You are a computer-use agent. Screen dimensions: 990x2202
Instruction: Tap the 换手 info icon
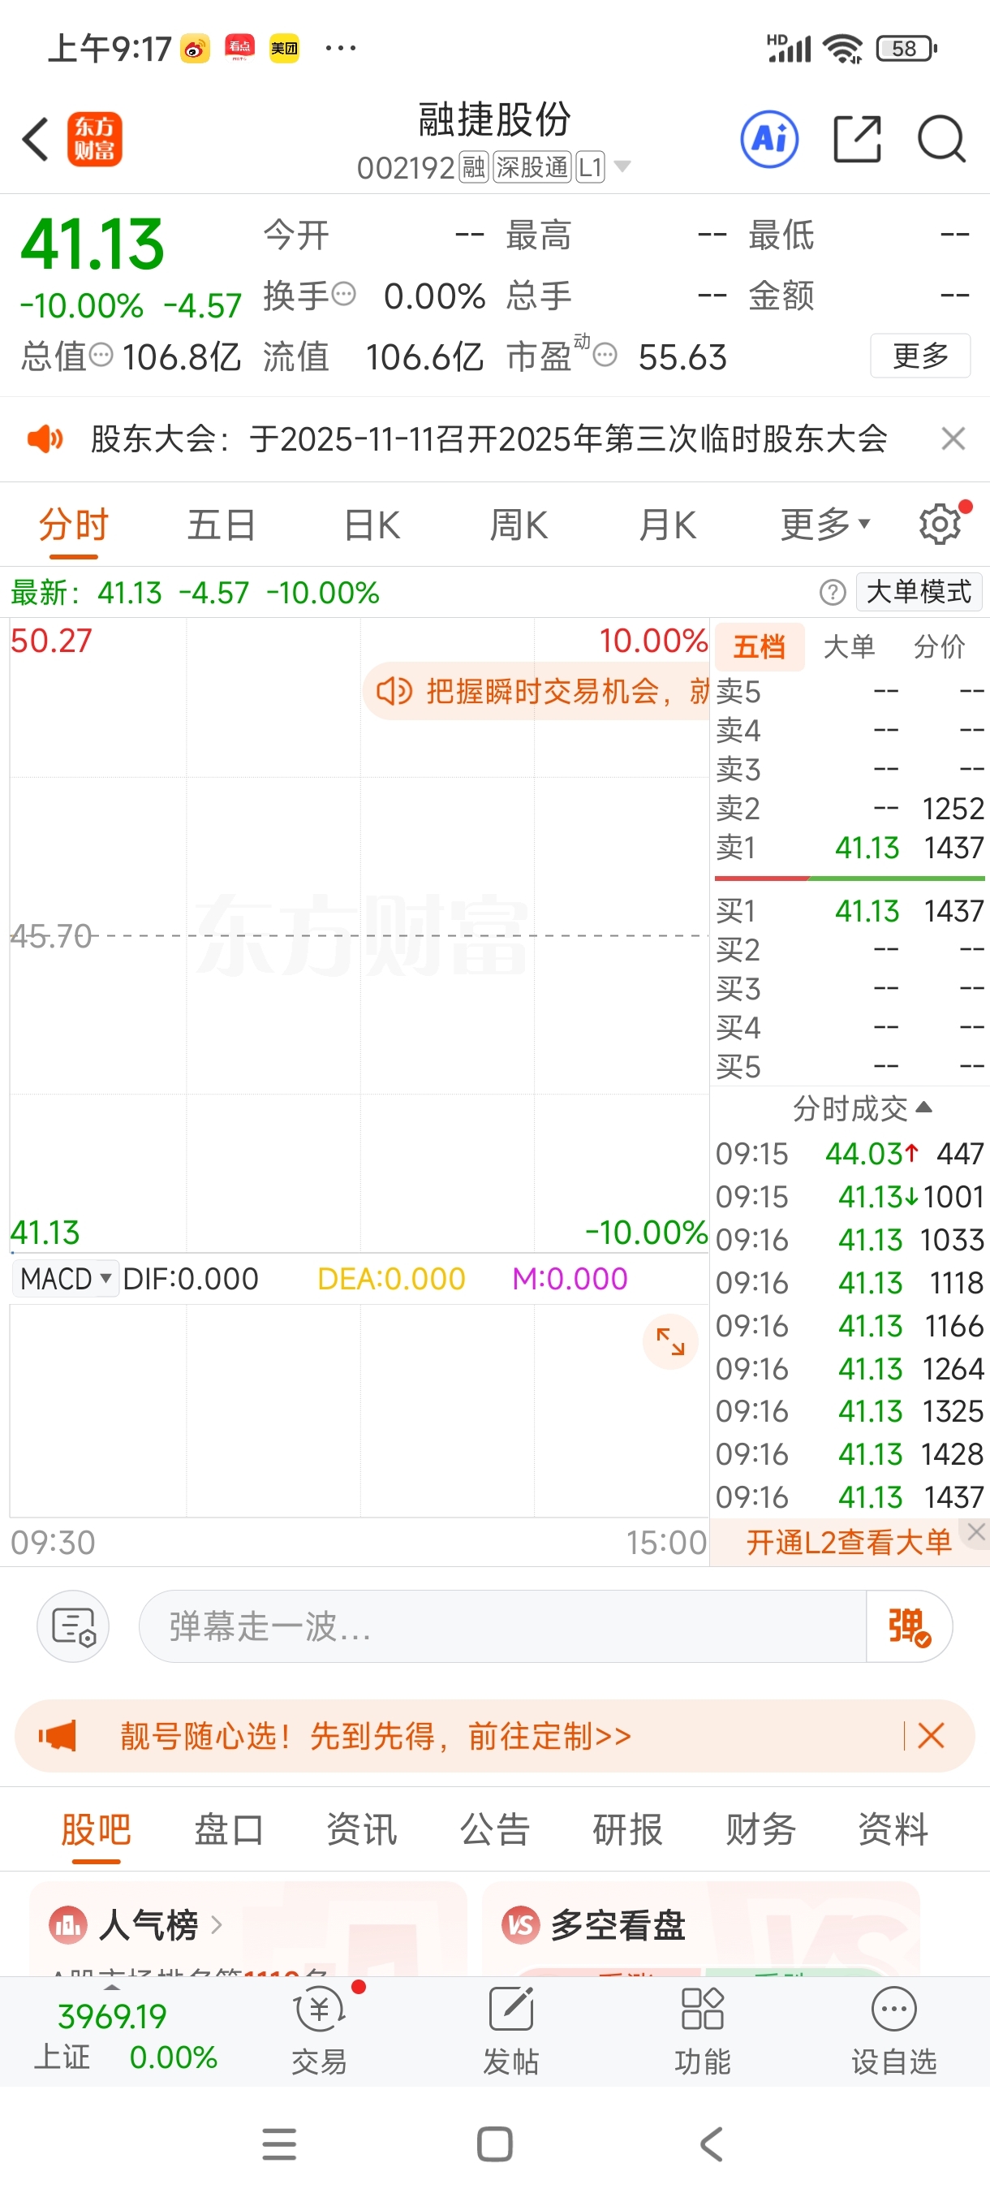point(343,294)
